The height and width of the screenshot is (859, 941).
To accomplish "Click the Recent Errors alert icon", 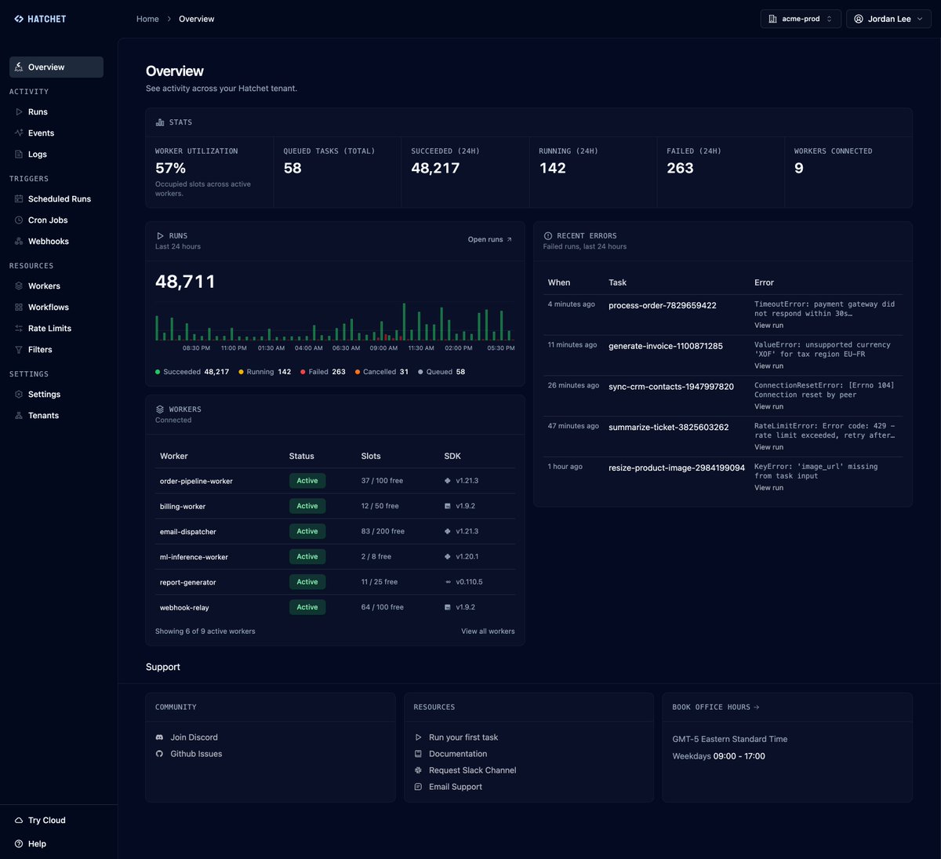I will pos(548,236).
